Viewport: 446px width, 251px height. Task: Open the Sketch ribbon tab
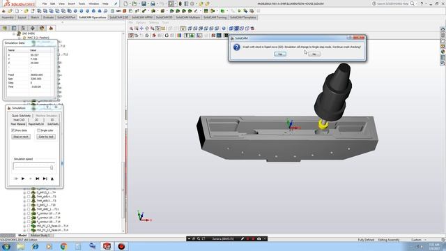coord(35,17)
